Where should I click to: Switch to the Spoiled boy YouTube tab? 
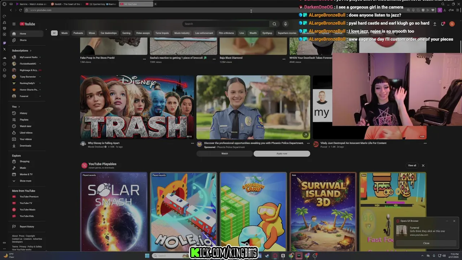coord(100,4)
